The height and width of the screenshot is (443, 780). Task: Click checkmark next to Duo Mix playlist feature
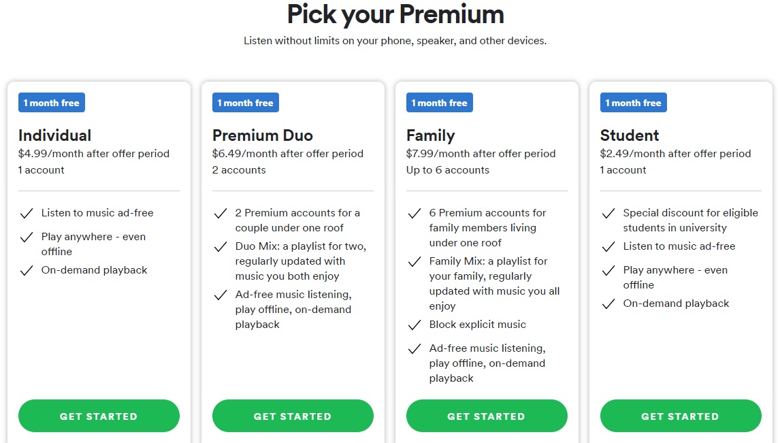(221, 247)
